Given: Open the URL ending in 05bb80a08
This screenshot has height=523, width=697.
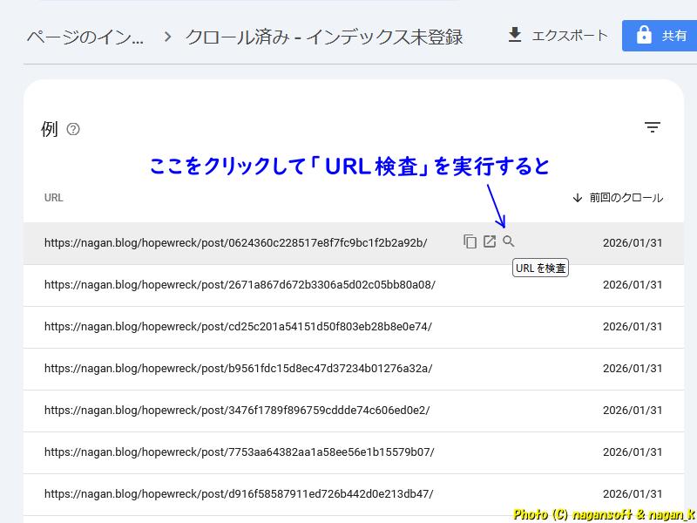Looking at the screenshot, I should (x=237, y=286).
